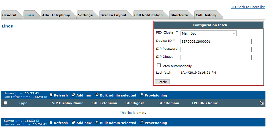Click Bulk admin selected icon in bottom toolbar
This screenshot has height=127, width=266.
97,122
